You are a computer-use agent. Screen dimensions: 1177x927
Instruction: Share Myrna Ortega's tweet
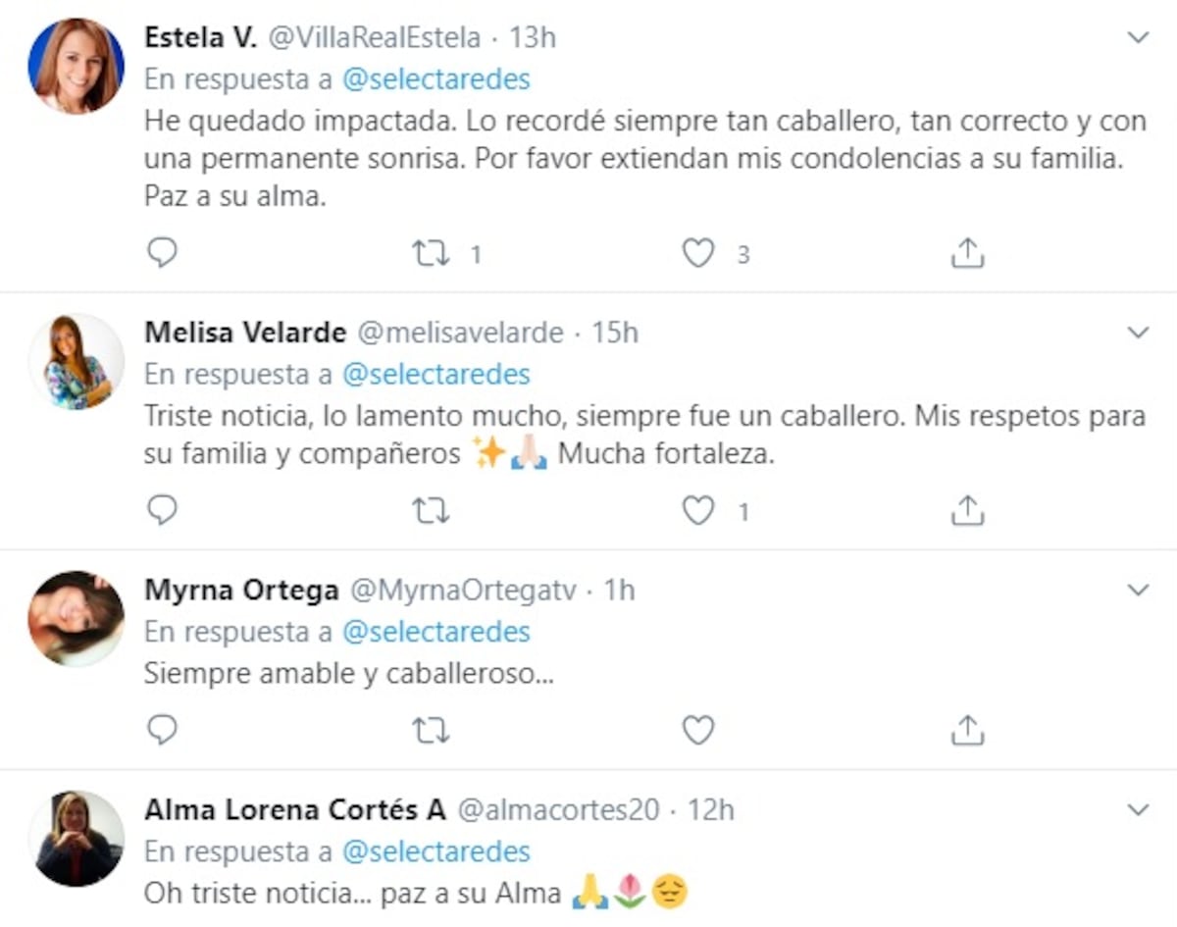tap(967, 730)
